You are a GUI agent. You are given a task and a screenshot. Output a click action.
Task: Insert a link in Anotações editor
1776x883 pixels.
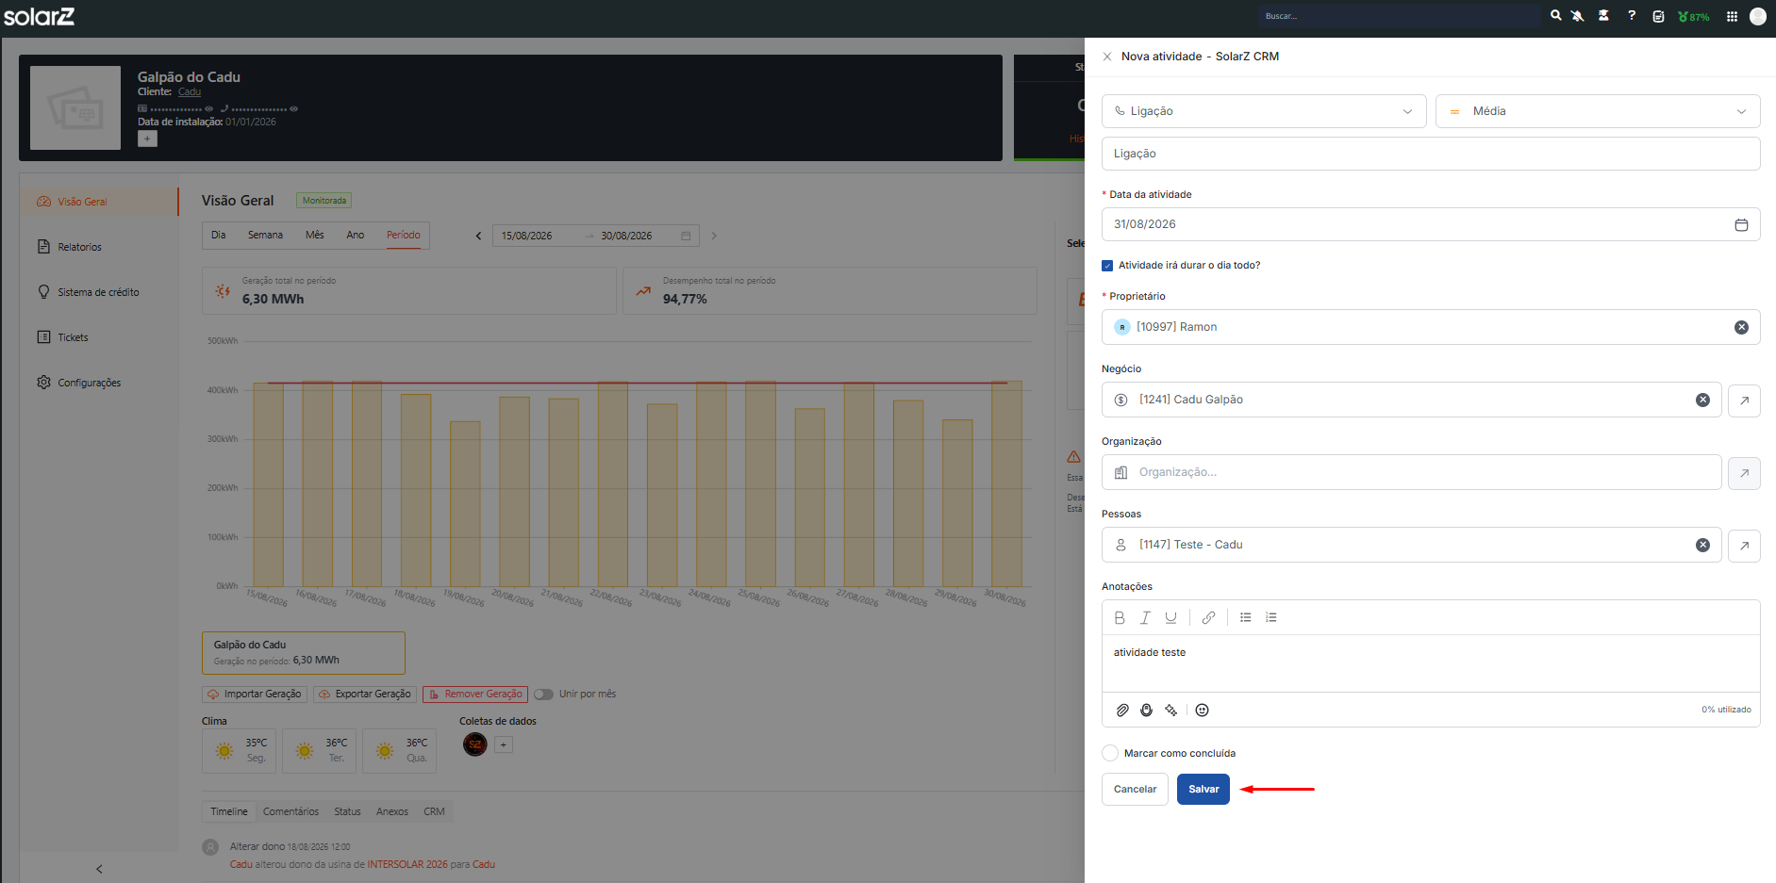[x=1208, y=617]
